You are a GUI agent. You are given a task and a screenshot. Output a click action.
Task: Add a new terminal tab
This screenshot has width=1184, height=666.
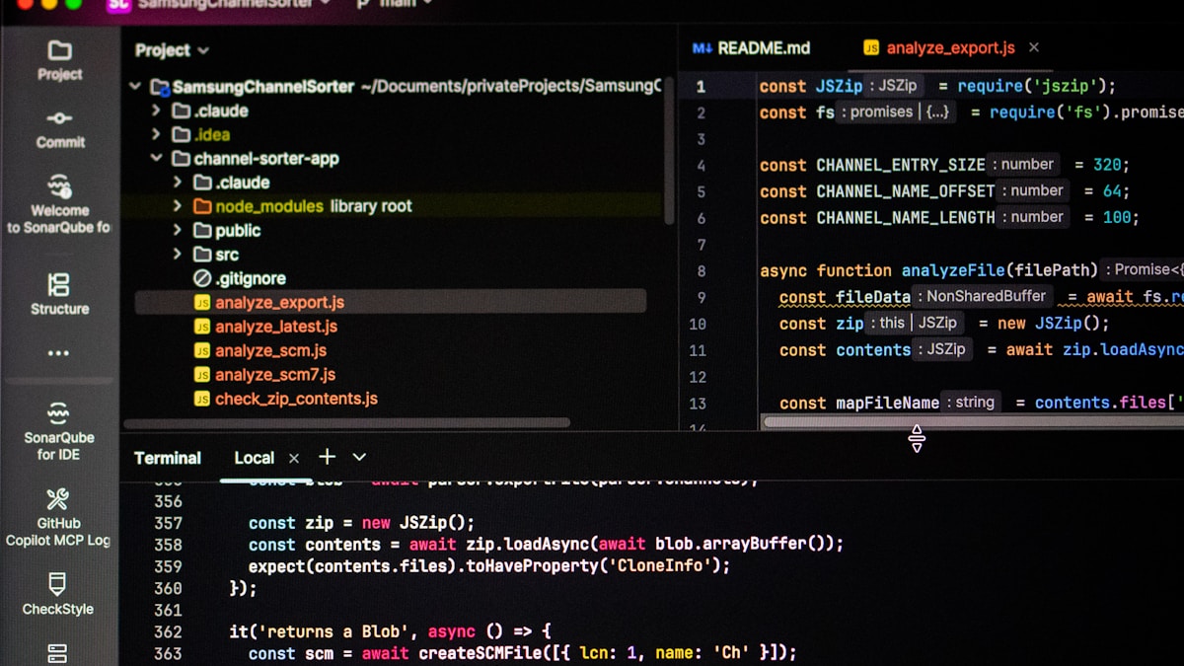pos(327,457)
